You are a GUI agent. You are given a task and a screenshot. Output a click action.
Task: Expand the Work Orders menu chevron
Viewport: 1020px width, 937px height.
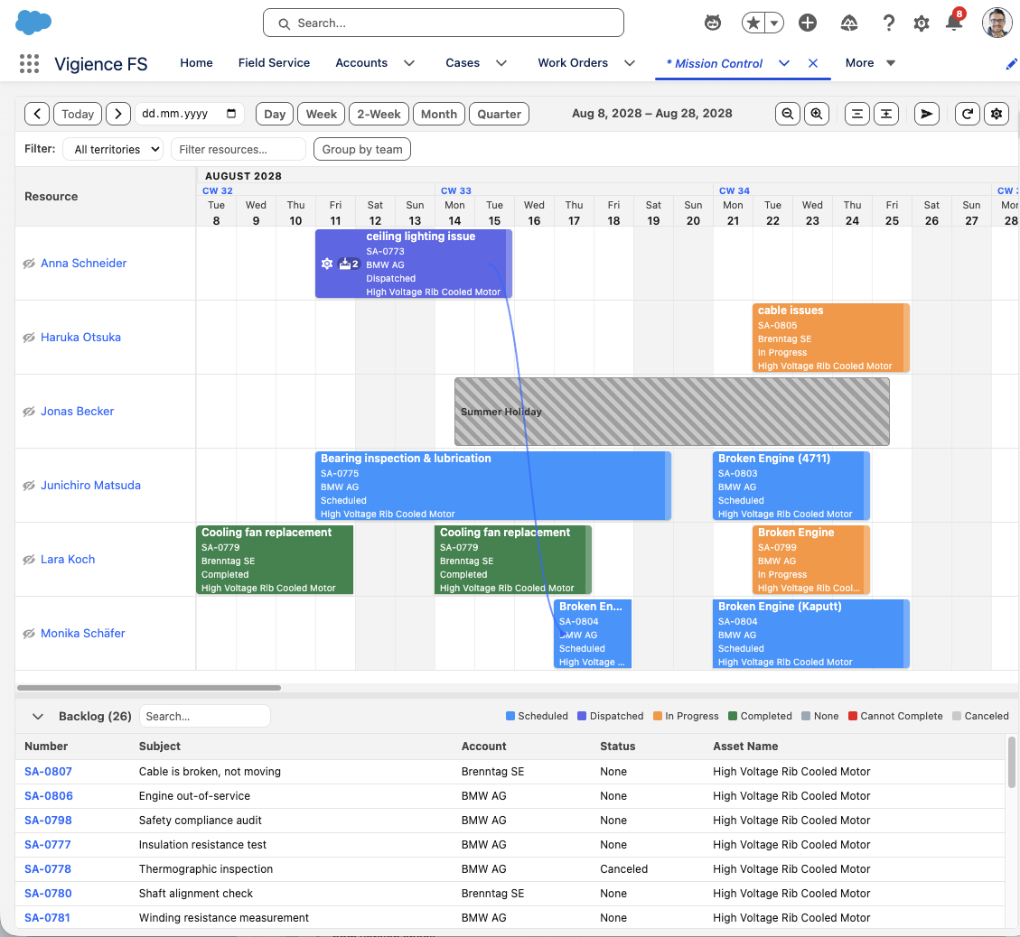630,63
